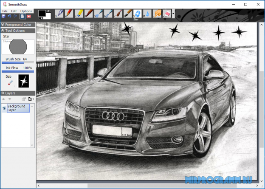Activate the Star brush tool

tap(138, 14)
